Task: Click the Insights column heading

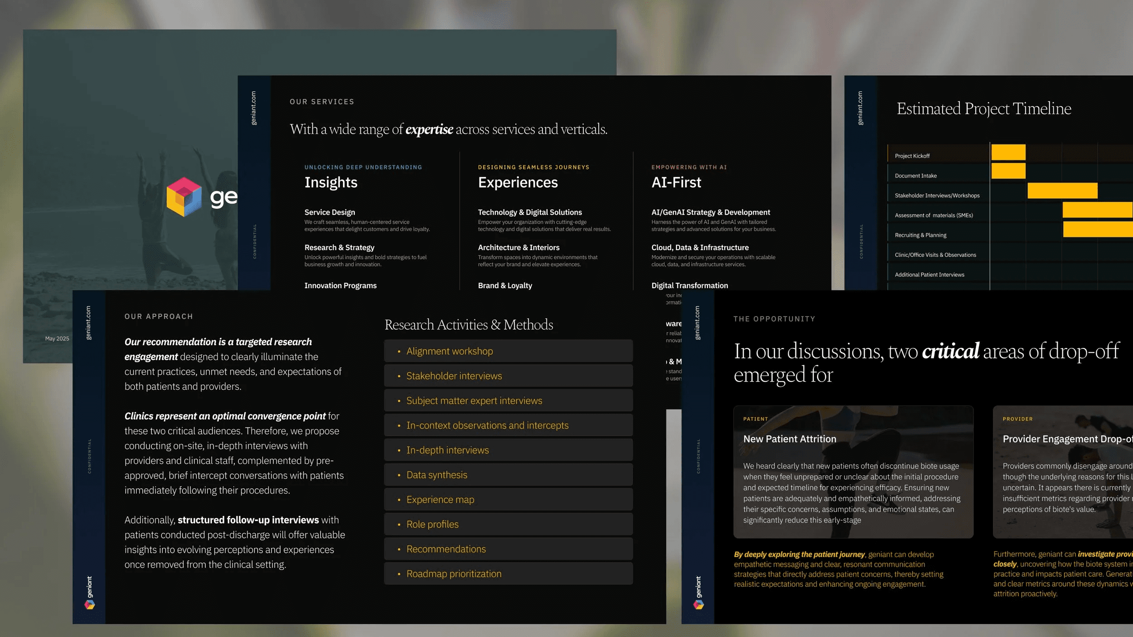Action: pos(331,182)
